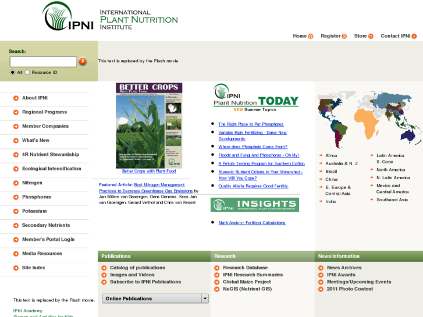Click the orange icon beside Register
This screenshot has height=317, width=423.
(x=344, y=36)
